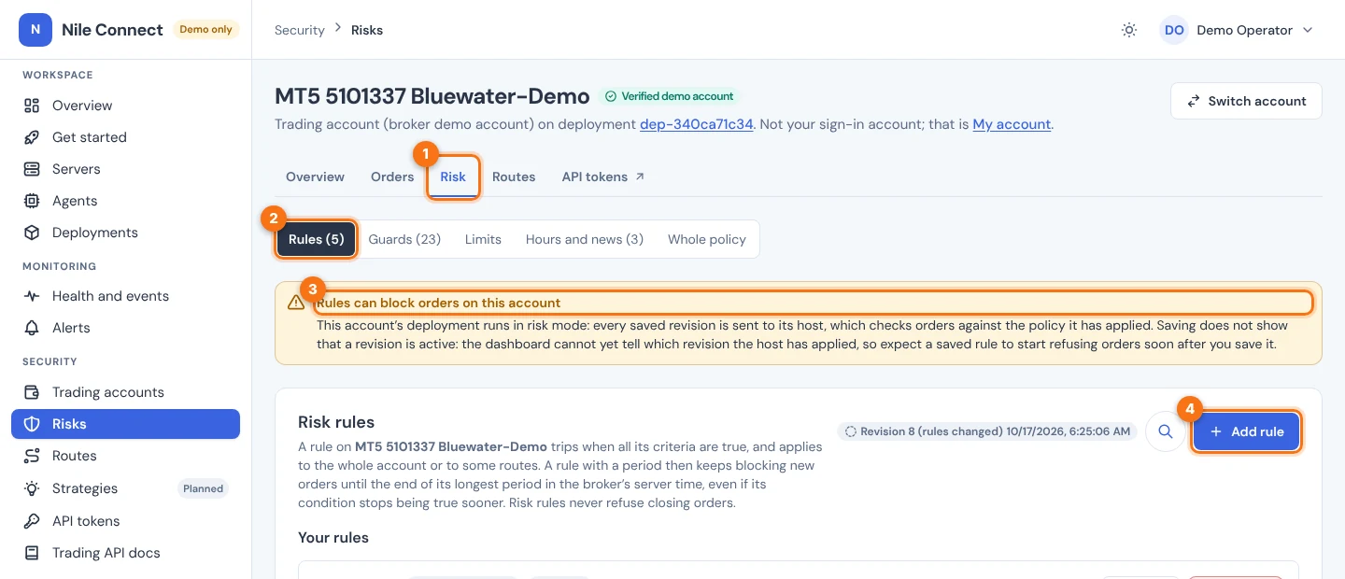The width and height of the screenshot is (1345, 579).
Task: Open the Orders tab
Action: (392, 177)
